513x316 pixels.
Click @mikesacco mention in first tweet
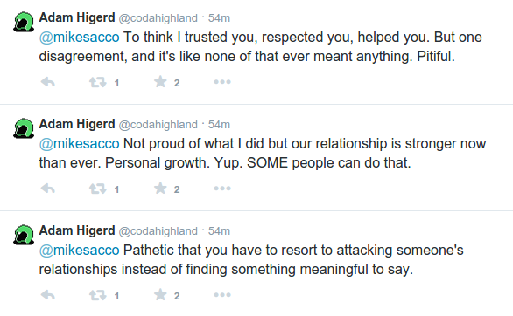pyautogui.click(x=79, y=38)
